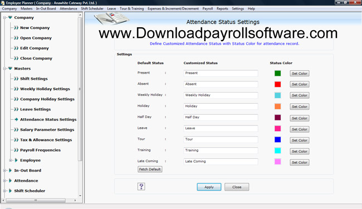This screenshot has height=209, width=362.
Task: Collapse the Masters tree node
Action: coord(4,69)
